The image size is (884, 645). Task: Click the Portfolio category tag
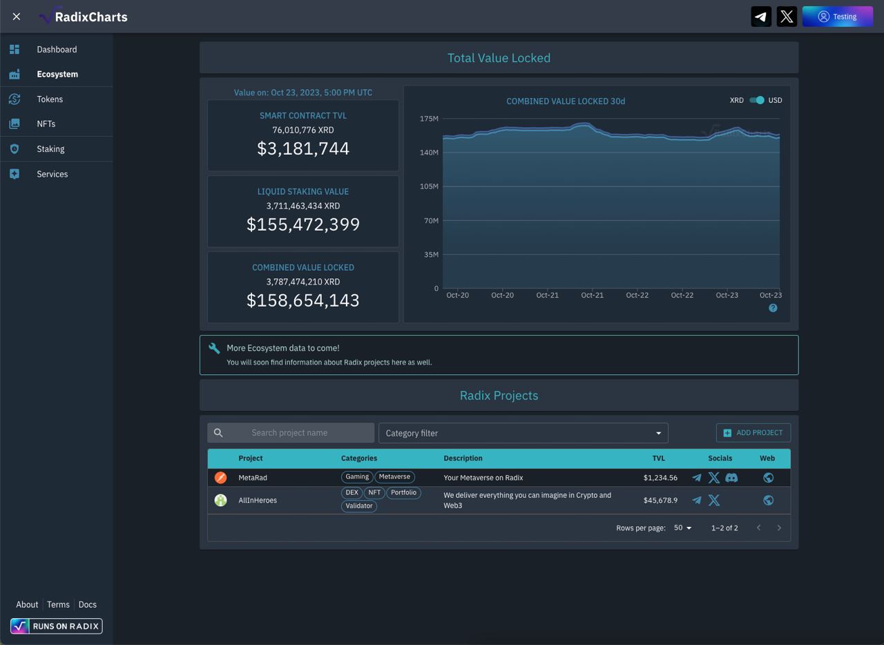[x=403, y=492]
